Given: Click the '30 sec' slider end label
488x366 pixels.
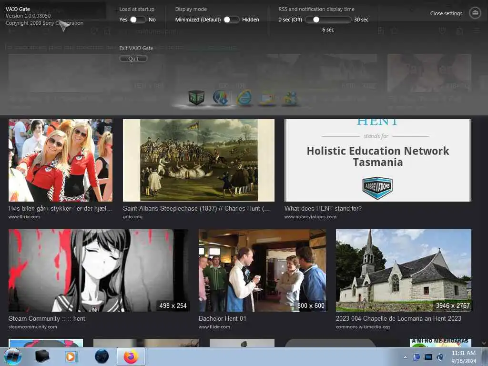Looking at the screenshot, I should tap(361, 20).
